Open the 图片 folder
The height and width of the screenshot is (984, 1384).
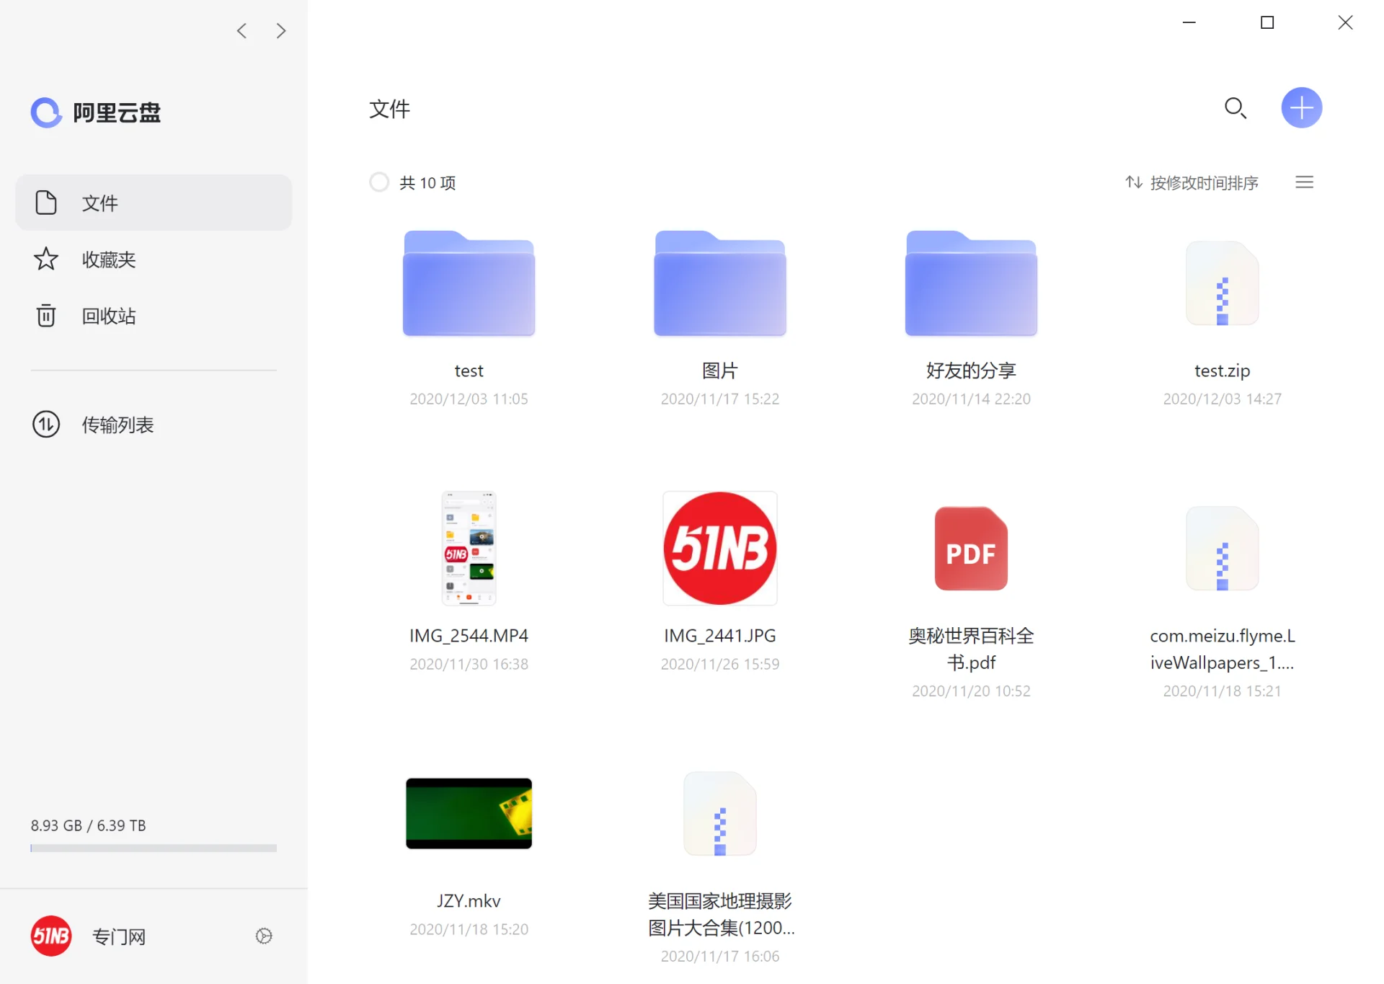tap(719, 283)
